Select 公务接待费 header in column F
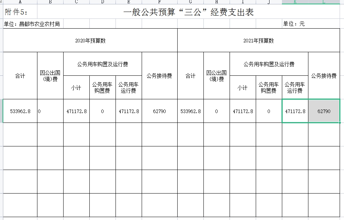Viewport: 344px width, 220px height. 159,76
